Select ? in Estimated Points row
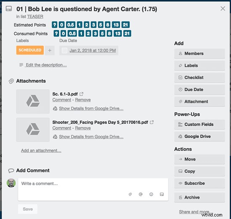The height and width of the screenshot is (219, 231). click(55, 25)
